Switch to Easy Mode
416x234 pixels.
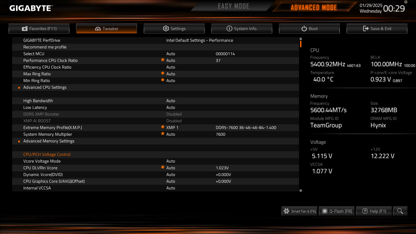coord(233,6)
